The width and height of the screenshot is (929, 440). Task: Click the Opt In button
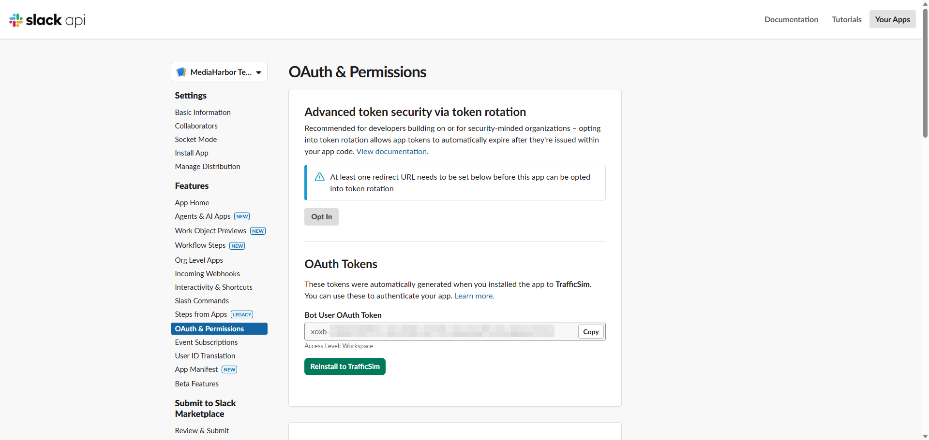(321, 217)
